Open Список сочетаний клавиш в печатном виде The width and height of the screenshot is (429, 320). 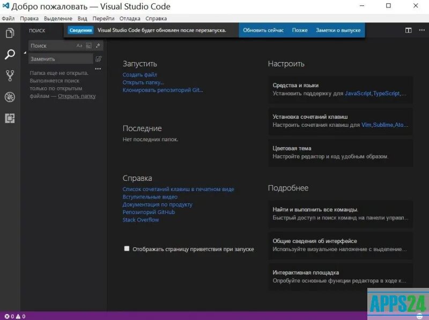178,189
